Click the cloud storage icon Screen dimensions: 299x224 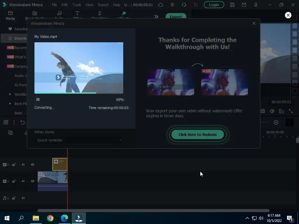[x=161, y=5]
